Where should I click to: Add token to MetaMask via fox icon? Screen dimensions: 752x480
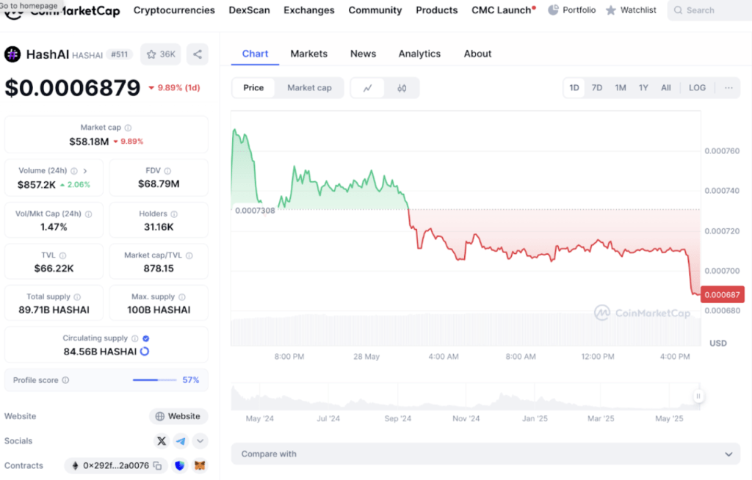[200, 465]
